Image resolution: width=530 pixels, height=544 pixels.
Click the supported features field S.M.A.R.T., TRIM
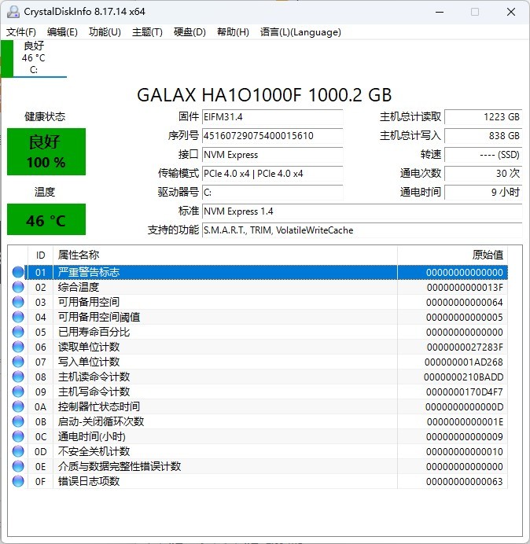pyautogui.click(x=362, y=230)
